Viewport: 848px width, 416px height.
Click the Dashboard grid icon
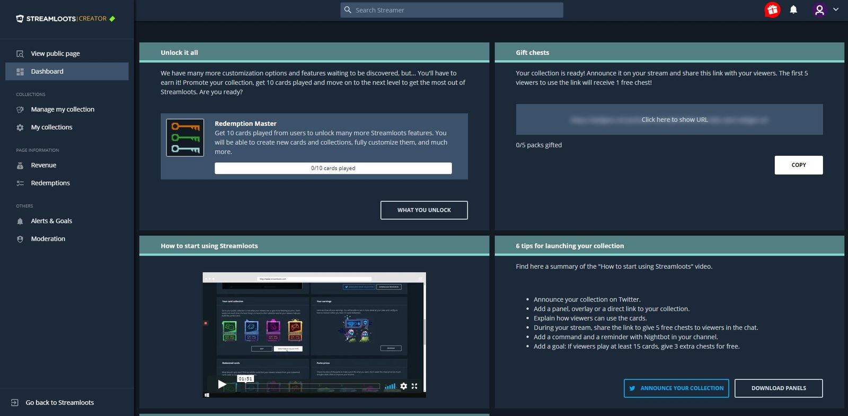[20, 72]
